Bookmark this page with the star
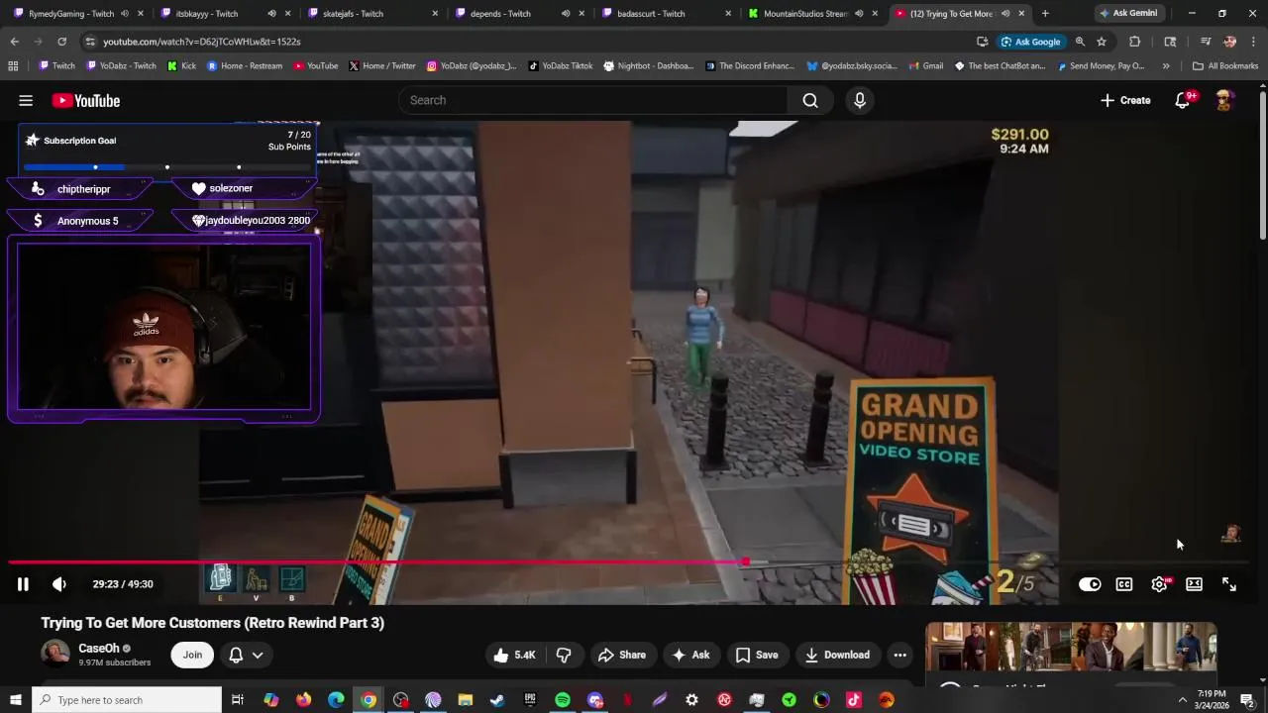The height and width of the screenshot is (713, 1268). 1102,42
